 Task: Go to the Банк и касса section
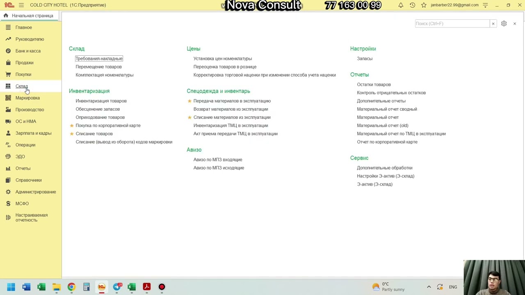[28, 51]
